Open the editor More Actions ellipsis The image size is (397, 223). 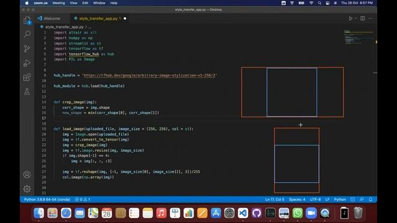pyautogui.click(x=370, y=19)
